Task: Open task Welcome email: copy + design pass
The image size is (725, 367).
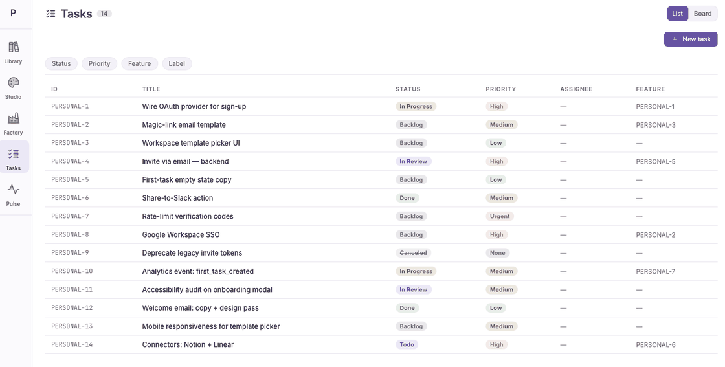Action: [200, 308]
